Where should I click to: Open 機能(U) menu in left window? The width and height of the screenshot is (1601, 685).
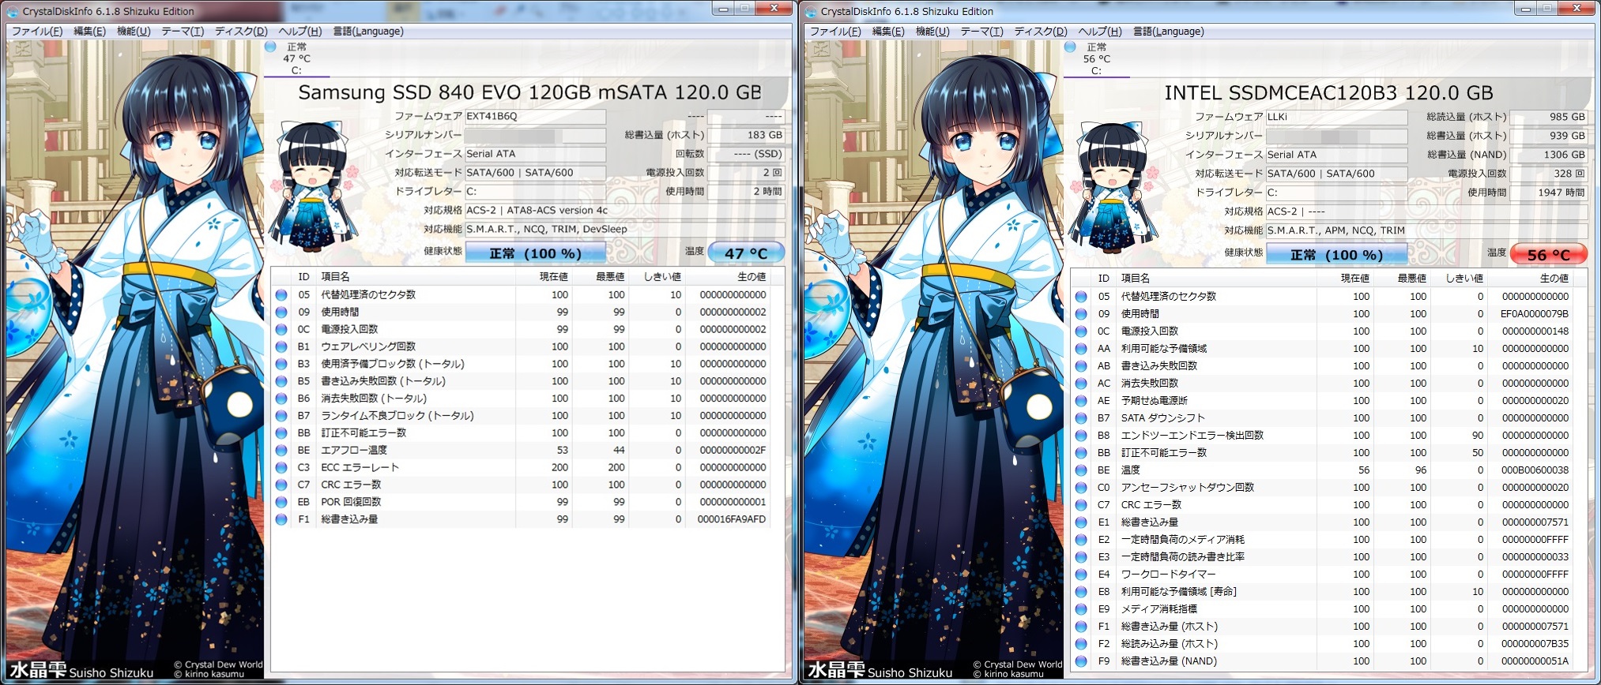134,32
